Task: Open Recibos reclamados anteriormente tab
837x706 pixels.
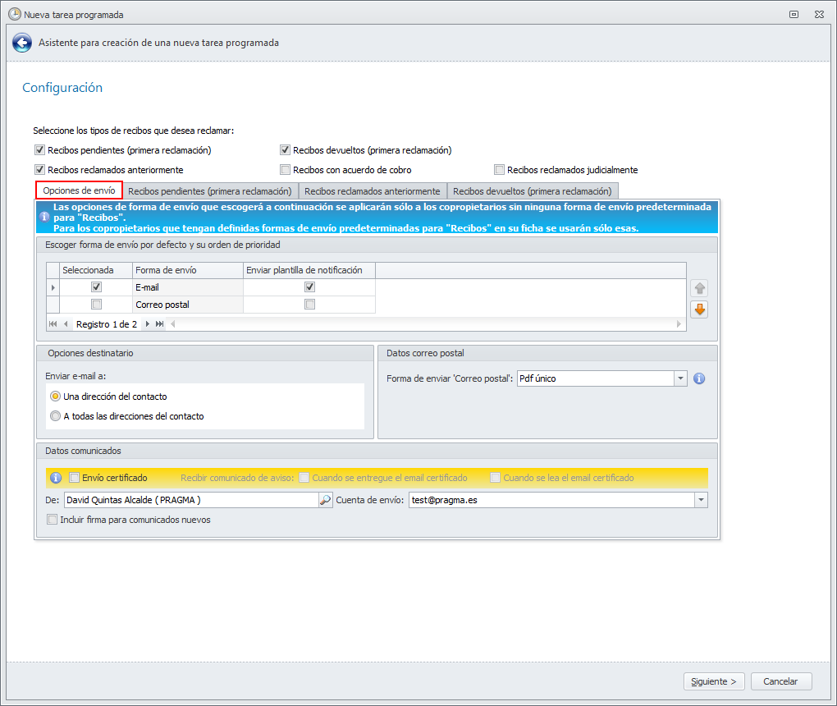Action: coord(372,191)
